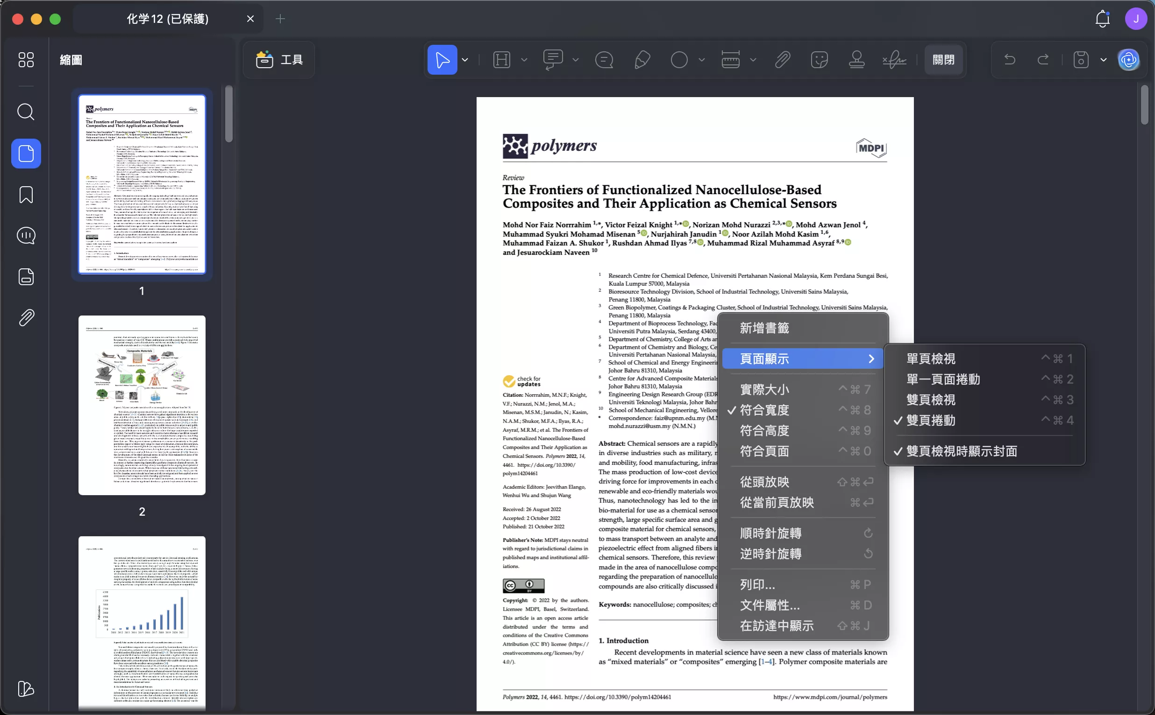Enable 單頁檢視 single page view

click(984, 358)
